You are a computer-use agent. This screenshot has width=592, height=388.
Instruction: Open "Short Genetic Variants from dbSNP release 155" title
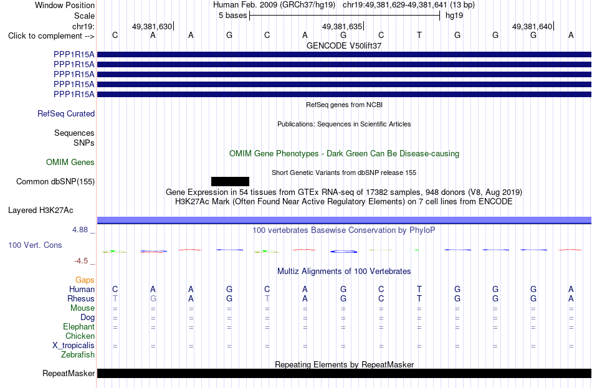coord(344,173)
